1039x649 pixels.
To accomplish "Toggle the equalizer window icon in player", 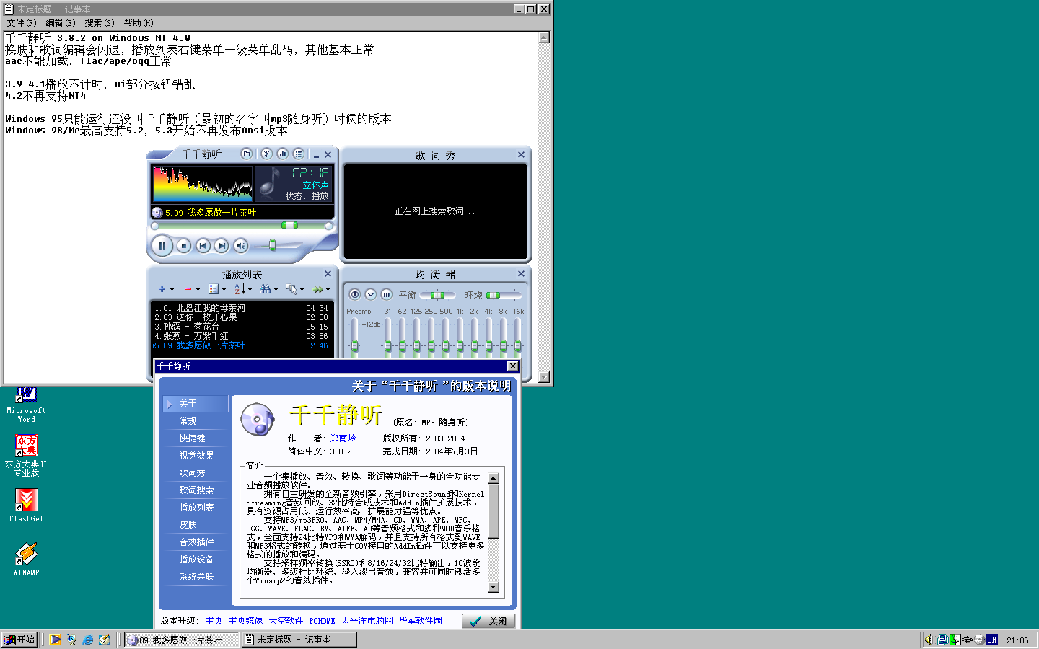I will tap(282, 154).
